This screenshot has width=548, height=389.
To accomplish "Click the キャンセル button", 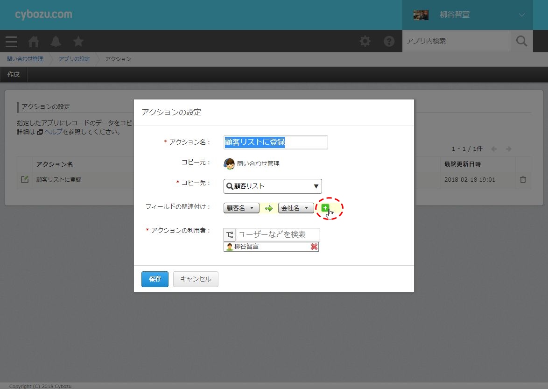I will (196, 279).
